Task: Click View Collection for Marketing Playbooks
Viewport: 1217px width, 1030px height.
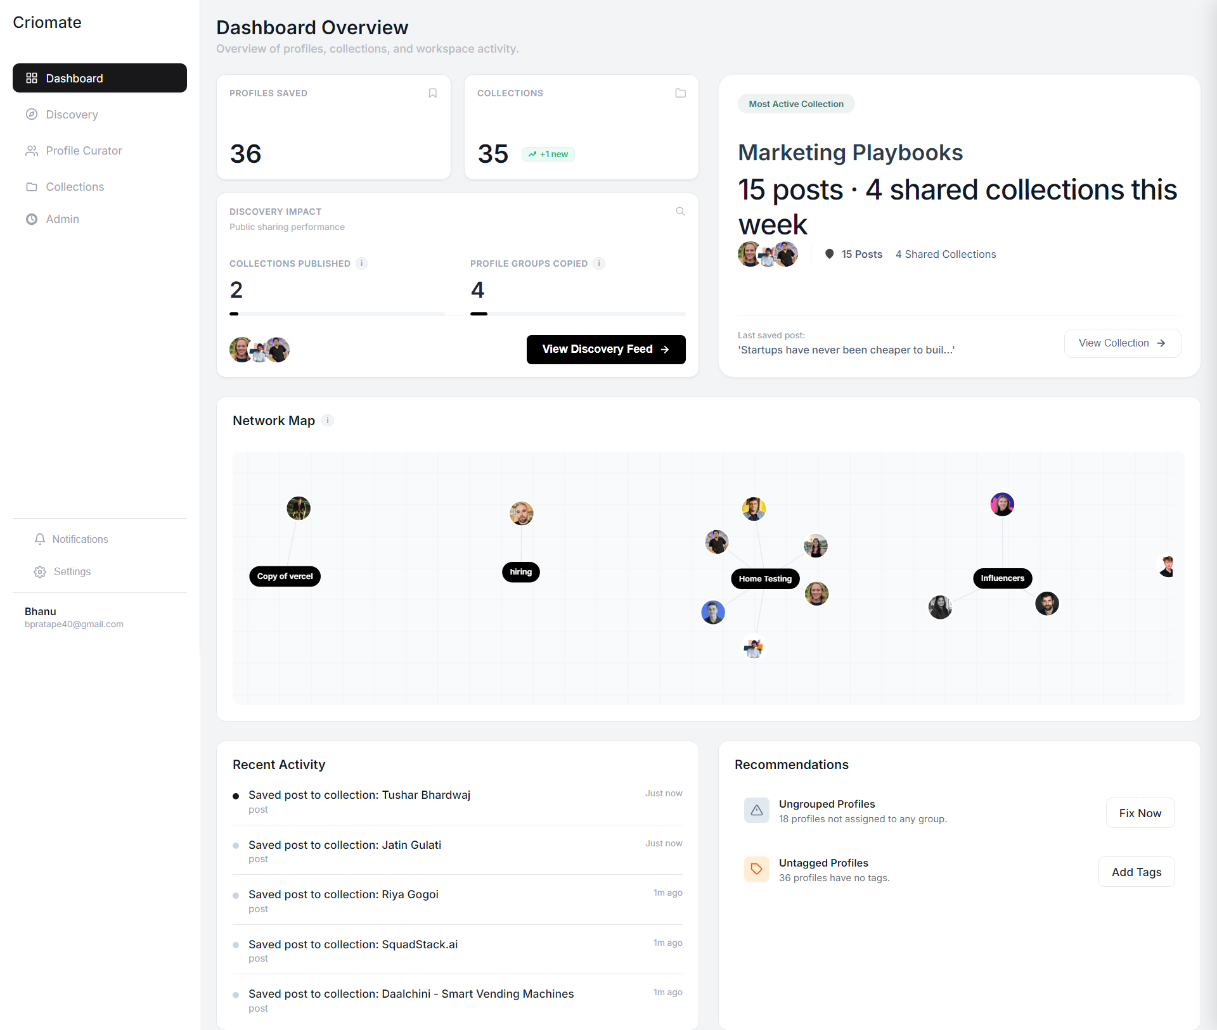Action: click(x=1121, y=343)
